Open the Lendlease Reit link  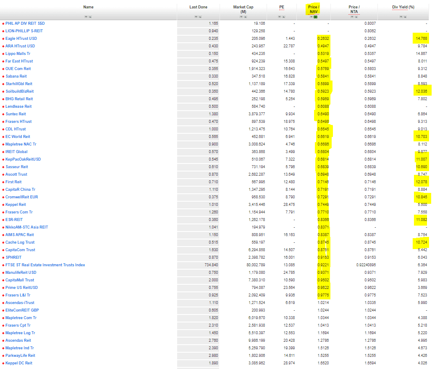(19, 107)
